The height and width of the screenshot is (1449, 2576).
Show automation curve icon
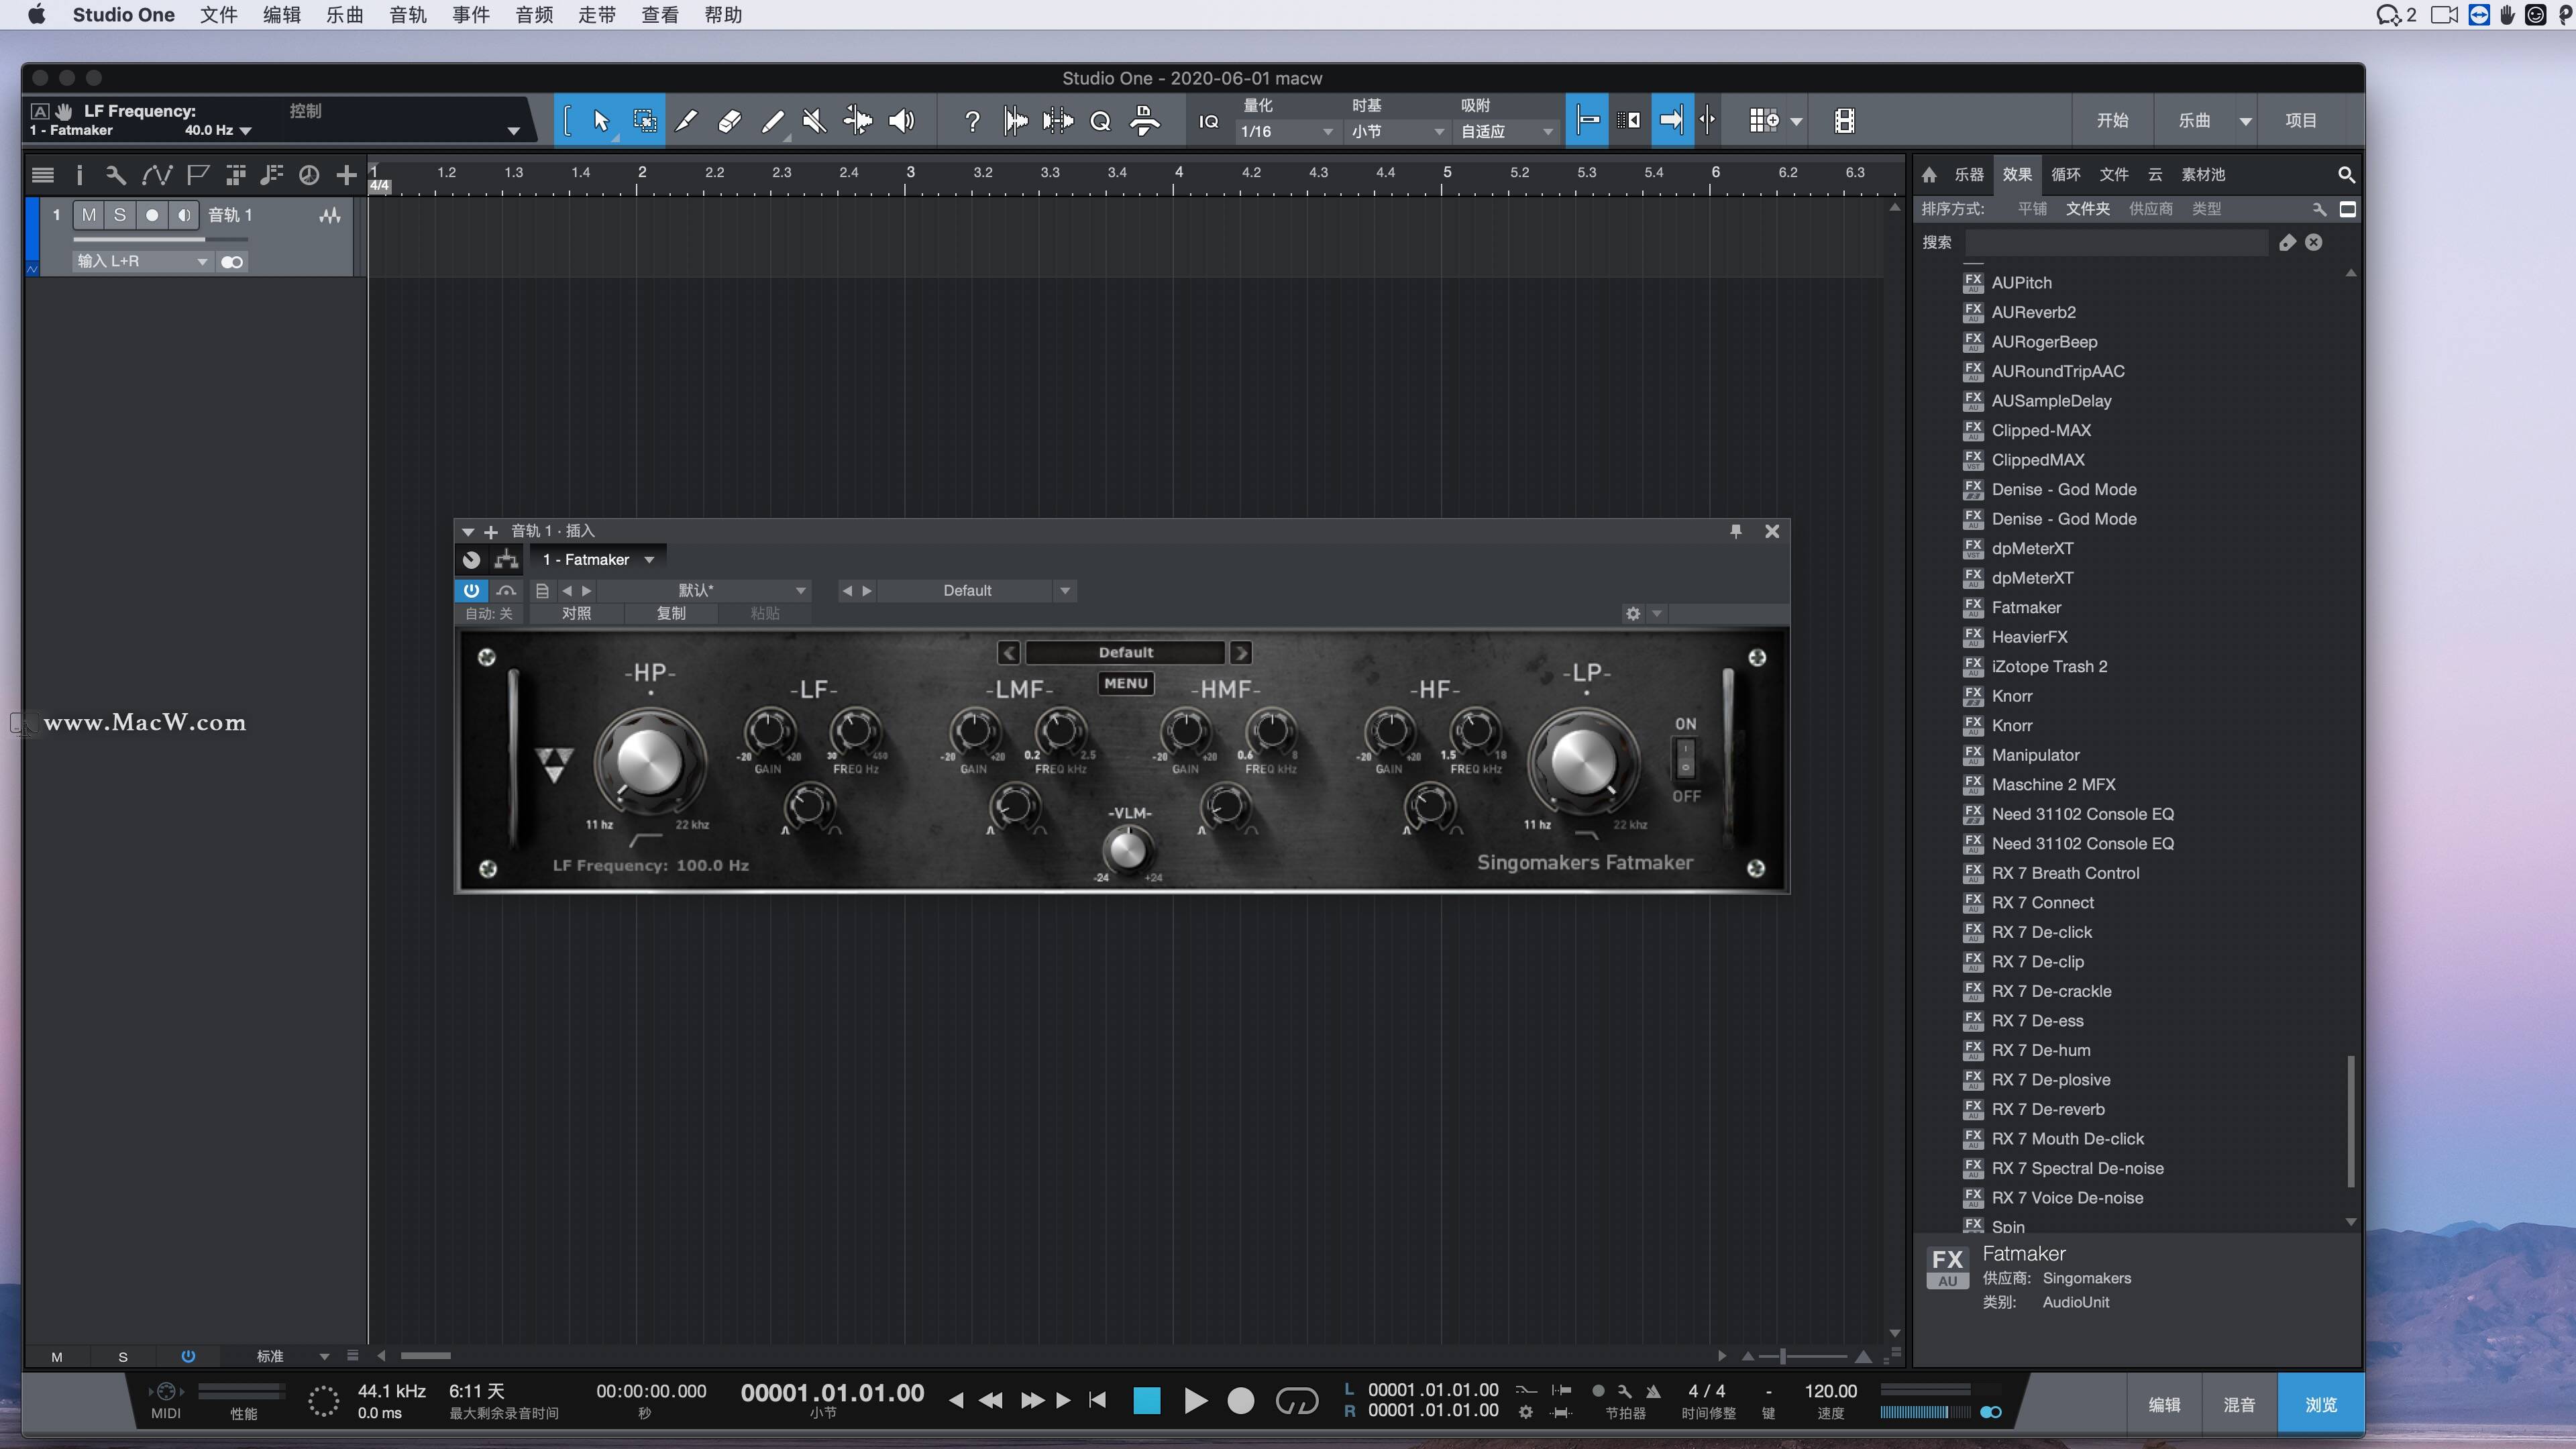point(156,175)
